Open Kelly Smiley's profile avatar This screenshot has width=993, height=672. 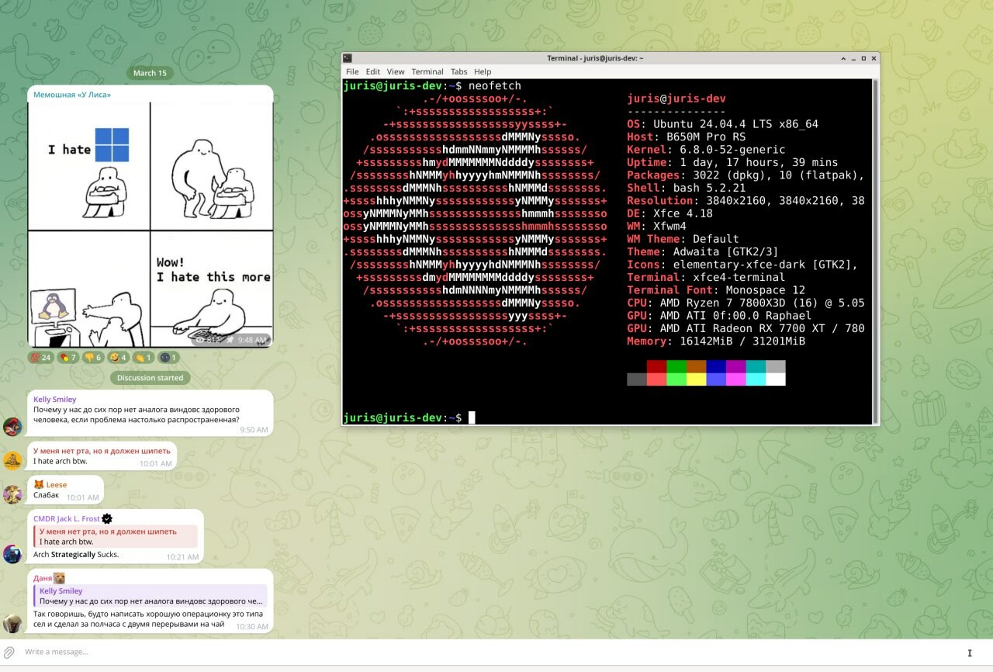pyautogui.click(x=12, y=427)
